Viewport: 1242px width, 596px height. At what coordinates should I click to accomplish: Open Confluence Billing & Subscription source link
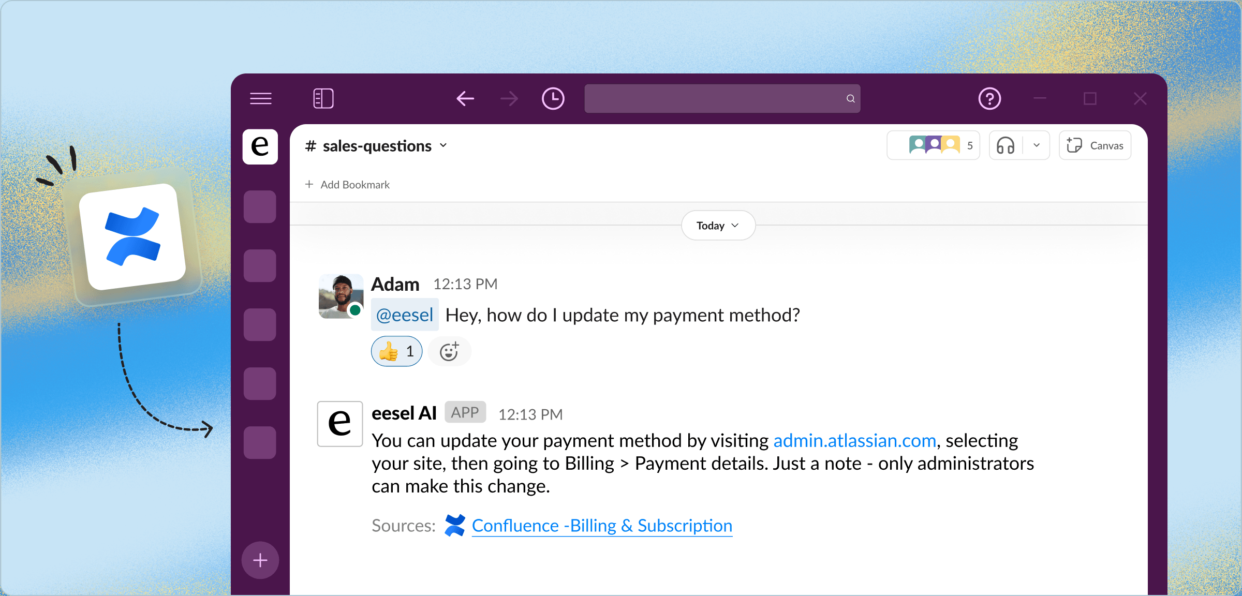[x=602, y=526]
